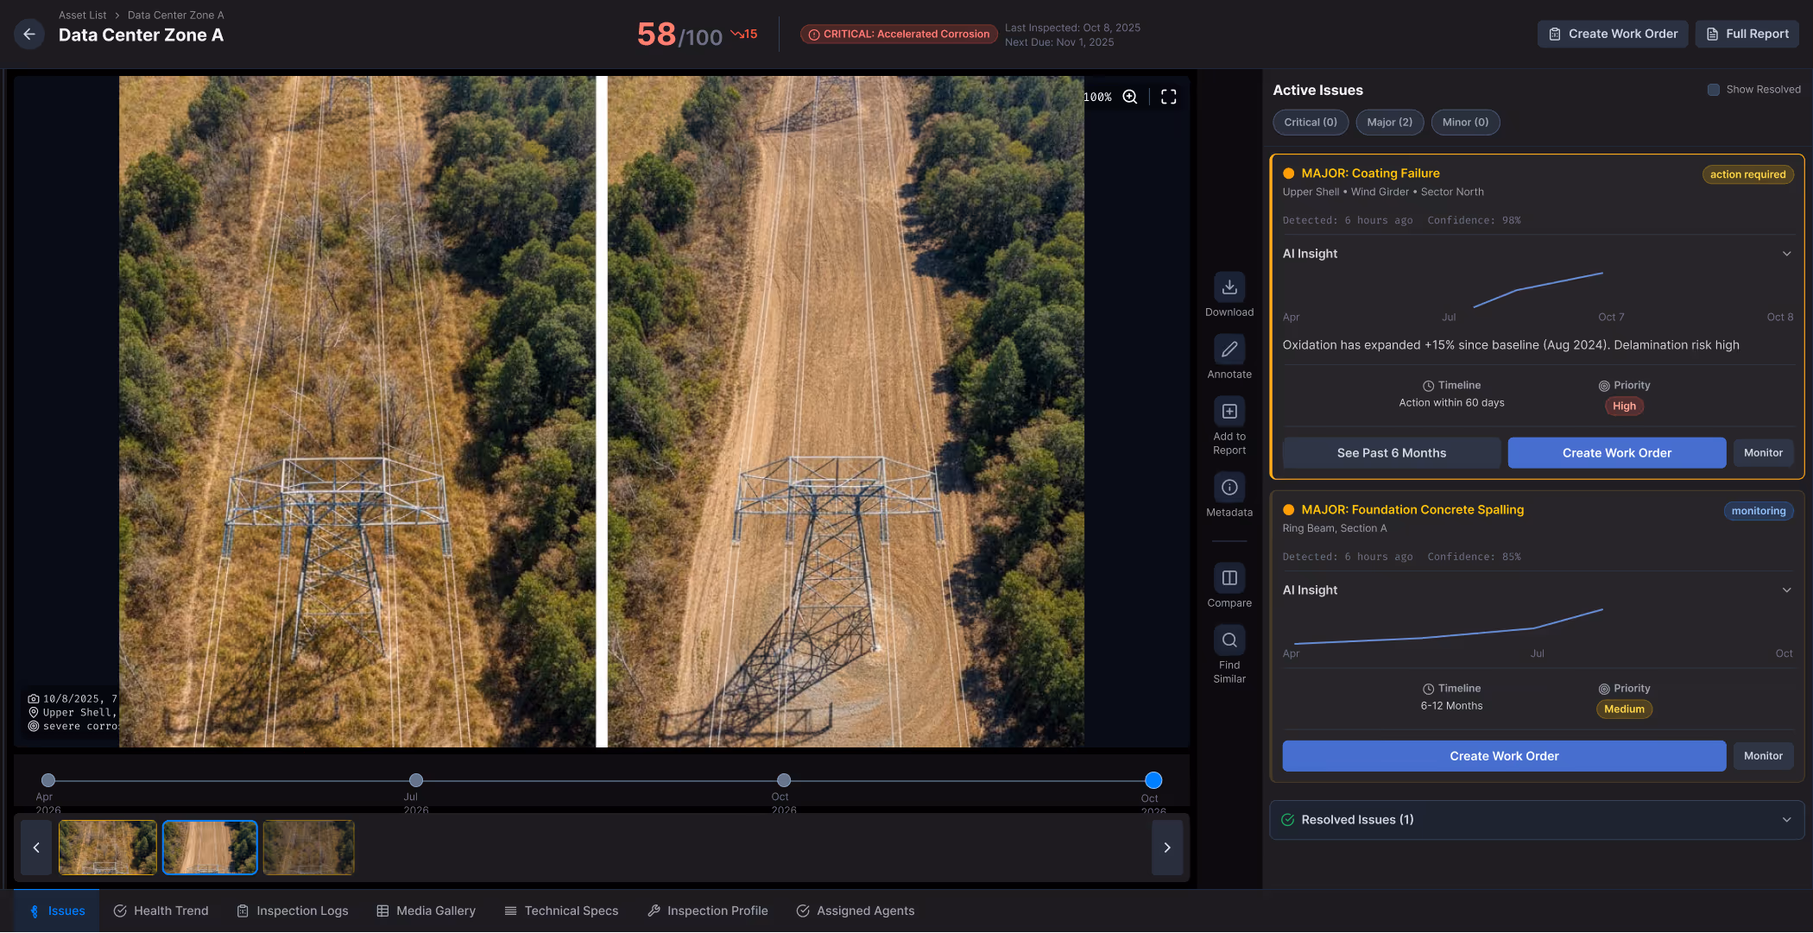The height and width of the screenshot is (933, 1813).
Task: Collapse the Concrete Spalling AI Insight section
Action: click(x=1786, y=590)
